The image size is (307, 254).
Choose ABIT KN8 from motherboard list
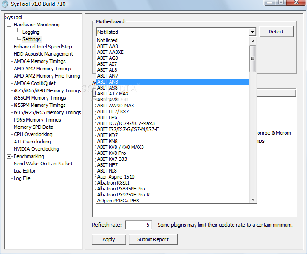tap(173, 141)
